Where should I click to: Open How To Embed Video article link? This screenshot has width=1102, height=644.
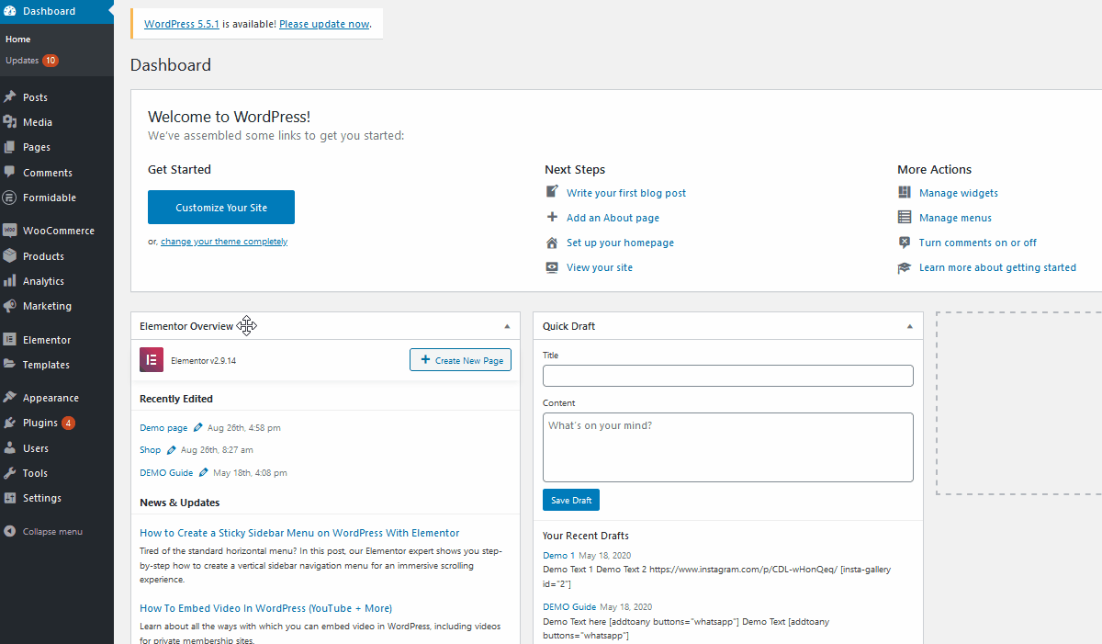(x=265, y=608)
